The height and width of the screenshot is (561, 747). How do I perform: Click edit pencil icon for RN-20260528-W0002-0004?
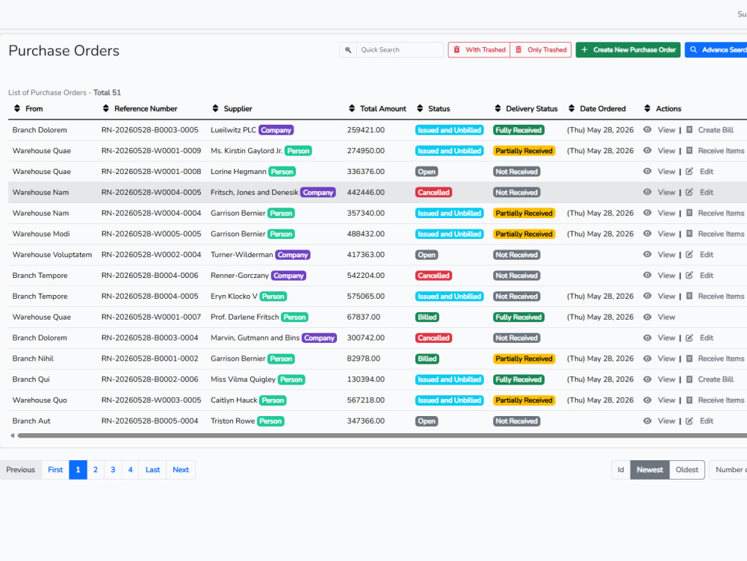[x=689, y=254]
